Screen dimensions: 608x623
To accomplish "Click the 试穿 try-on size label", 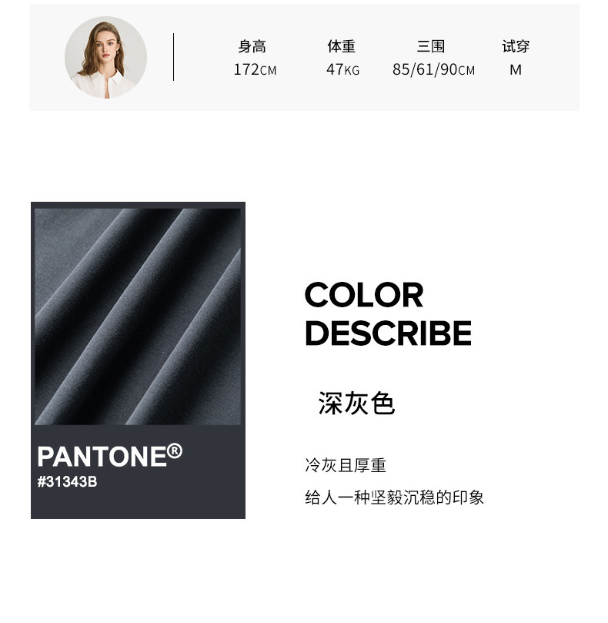I will [x=516, y=46].
